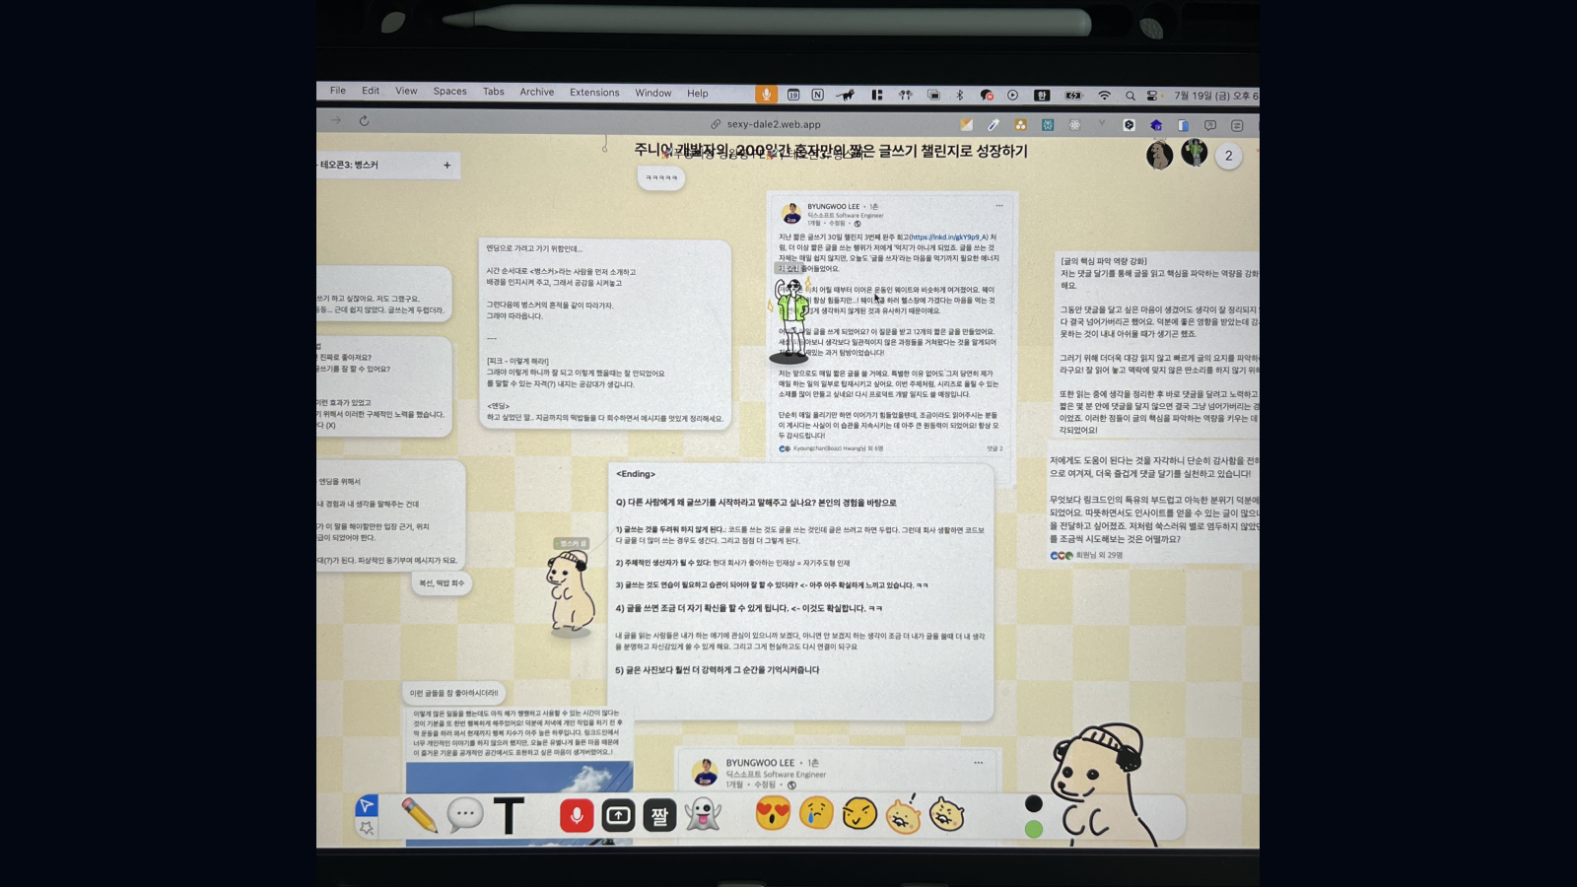Screen dimensions: 1577x887
Task: Open the View menu
Action: pos(406,91)
